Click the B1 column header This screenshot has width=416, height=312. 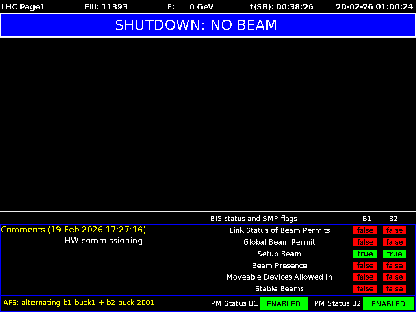point(367,219)
